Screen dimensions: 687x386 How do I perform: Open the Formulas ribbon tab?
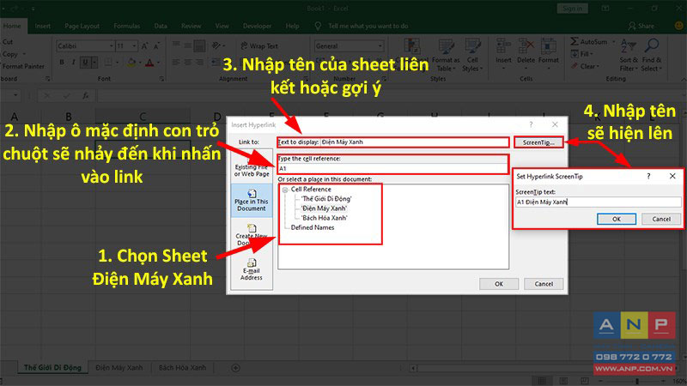pos(126,26)
